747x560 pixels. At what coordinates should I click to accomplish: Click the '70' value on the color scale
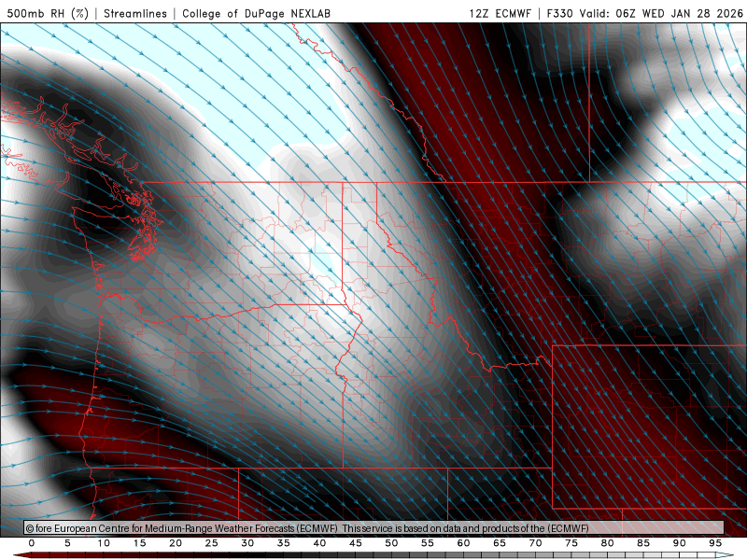[535, 543]
